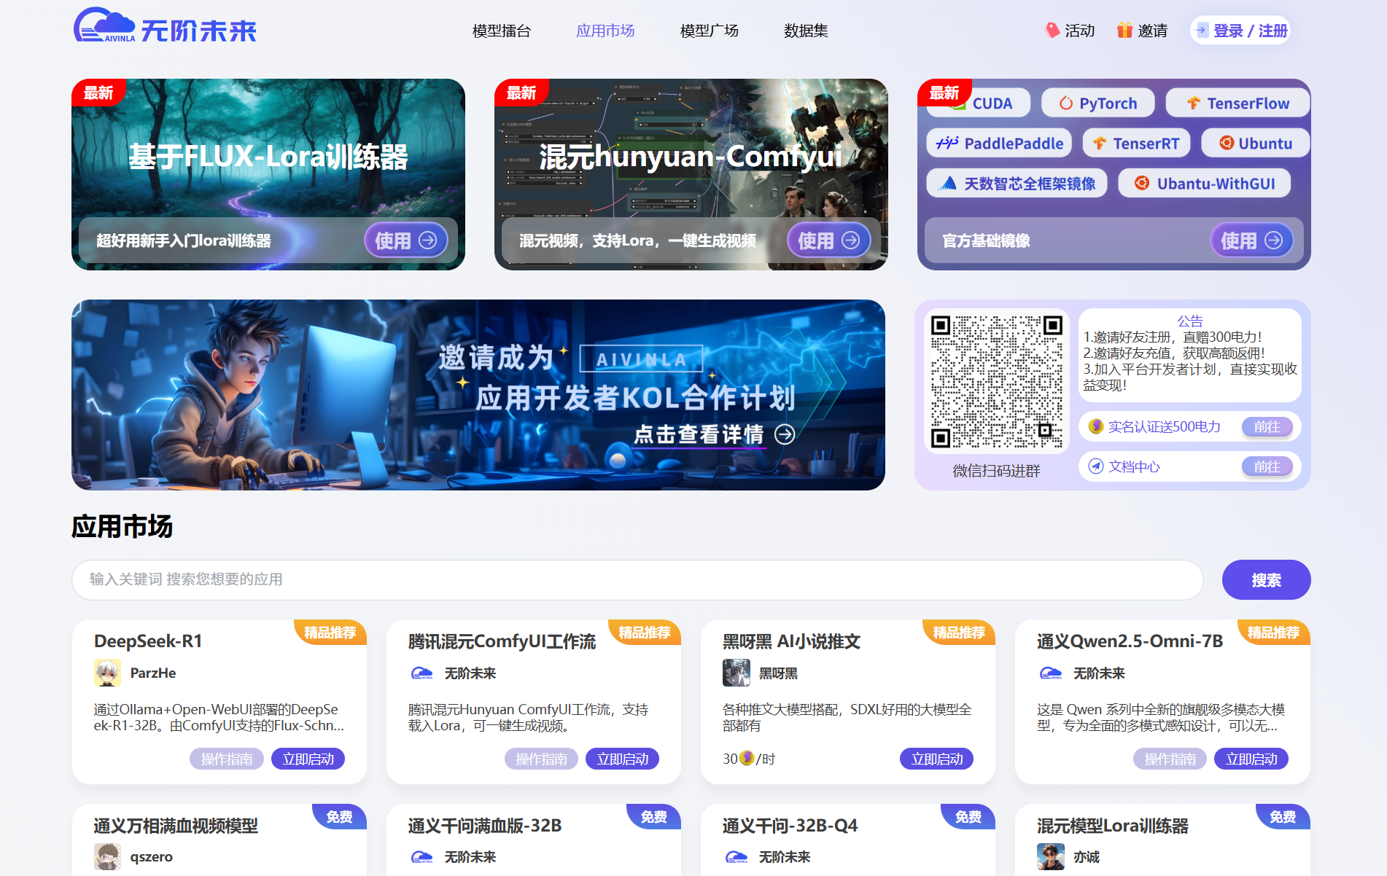Select the CUDA image tag
1387x876 pixels.
979,103
